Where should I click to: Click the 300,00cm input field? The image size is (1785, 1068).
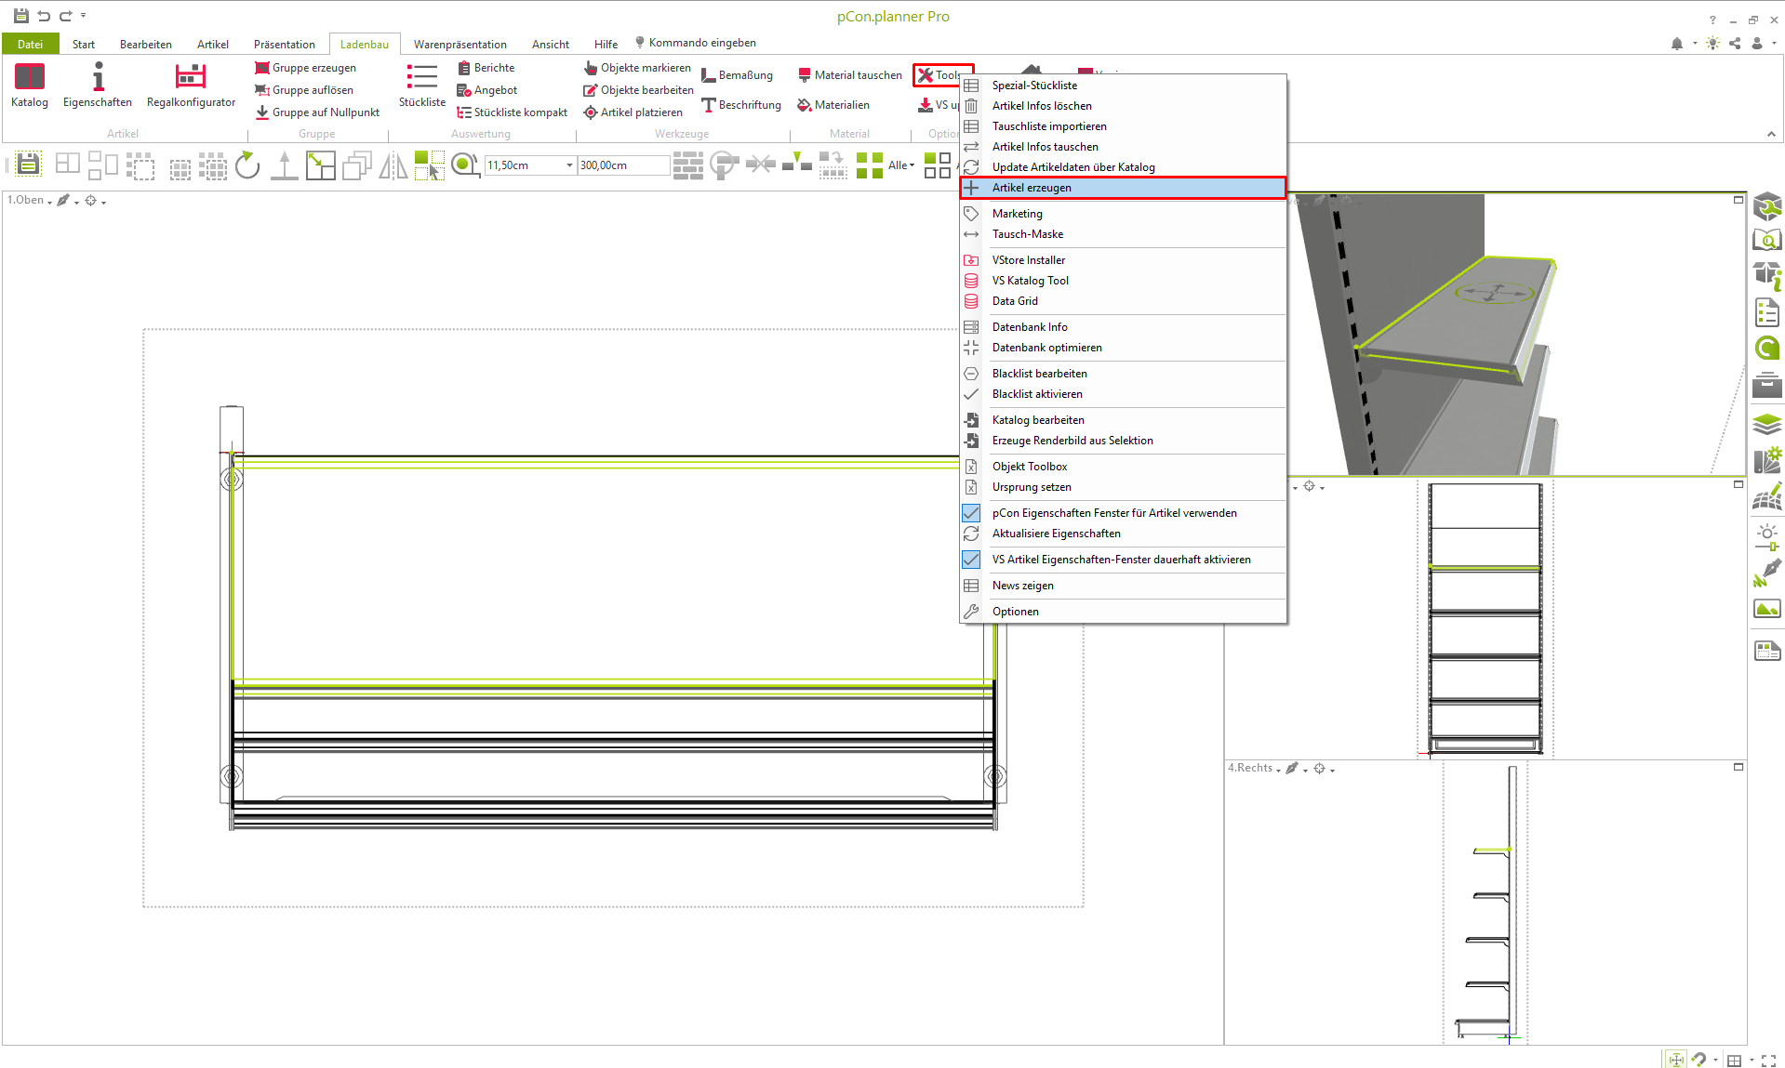click(621, 165)
